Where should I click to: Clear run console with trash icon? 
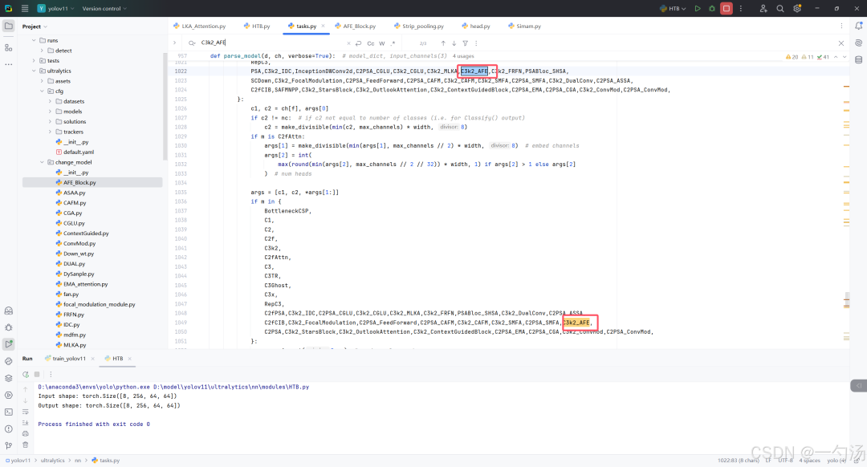coord(26,445)
